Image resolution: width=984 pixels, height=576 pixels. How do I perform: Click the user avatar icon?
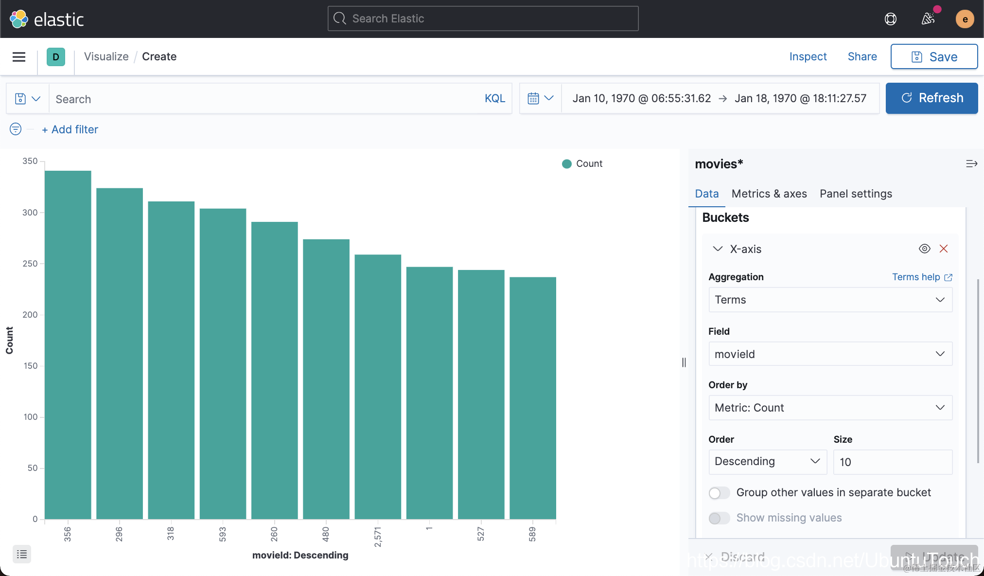(965, 19)
